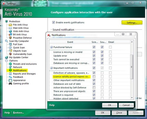
Task: Click the My Update Center globe icon
Action: (6, 57)
